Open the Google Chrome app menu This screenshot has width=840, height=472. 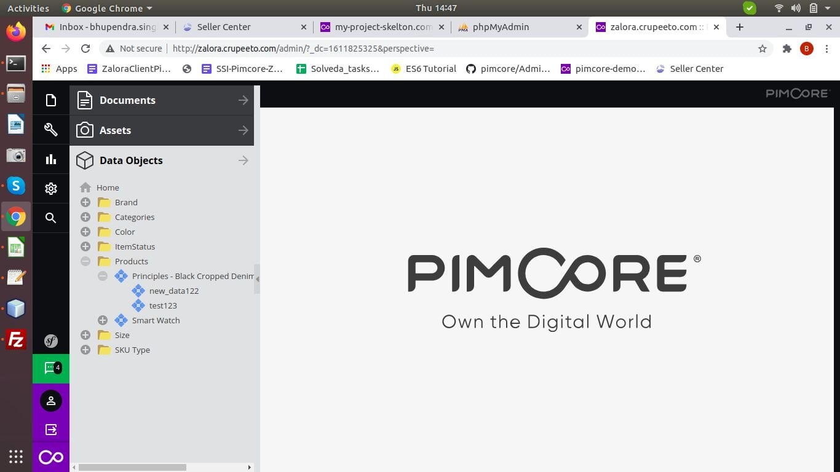click(107, 8)
